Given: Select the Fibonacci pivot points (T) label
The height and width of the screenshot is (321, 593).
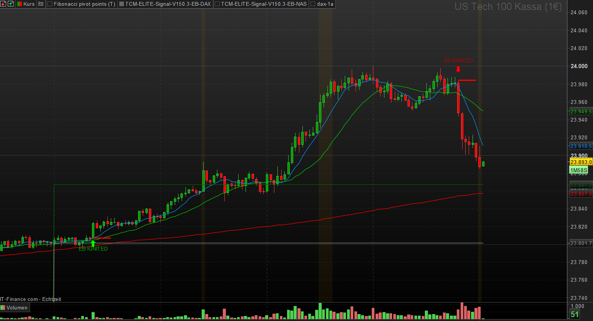Looking at the screenshot, I should pos(84,4).
